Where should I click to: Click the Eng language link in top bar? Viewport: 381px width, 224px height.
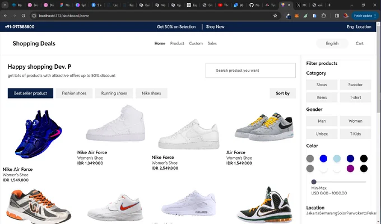click(x=350, y=27)
